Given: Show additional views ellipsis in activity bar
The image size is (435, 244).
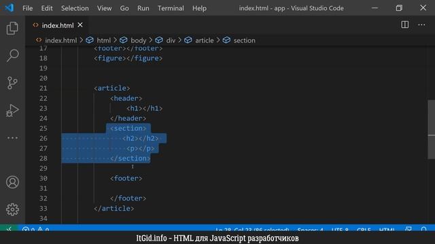Looking at the screenshot, I should coord(12,138).
